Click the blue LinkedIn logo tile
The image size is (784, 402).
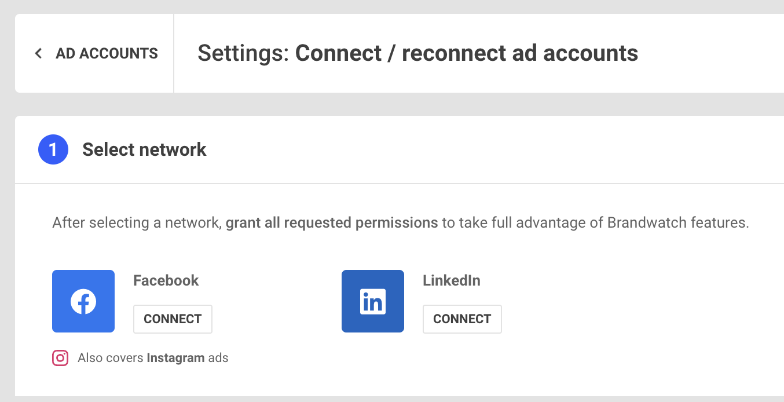[x=373, y=301]
